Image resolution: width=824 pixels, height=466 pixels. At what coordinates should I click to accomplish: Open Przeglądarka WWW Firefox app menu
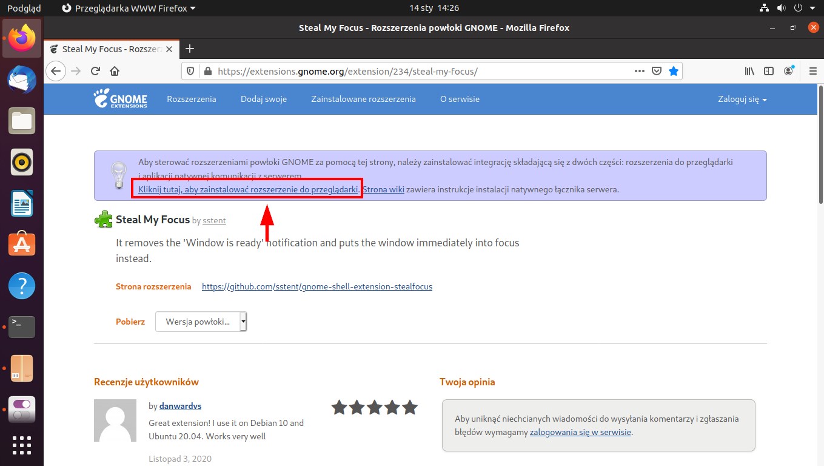coord(129,8)
